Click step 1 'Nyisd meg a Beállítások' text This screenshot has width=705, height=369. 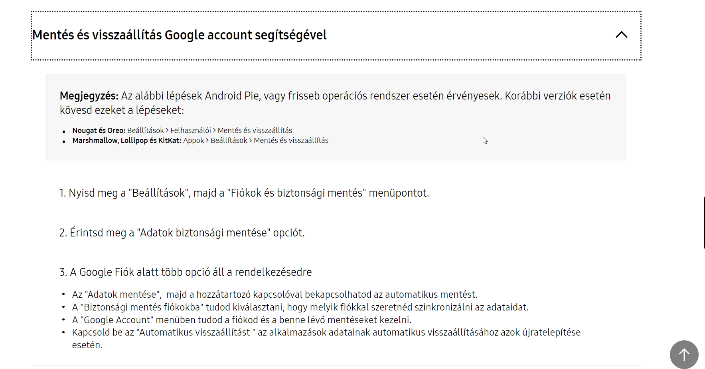pos(244,193)
